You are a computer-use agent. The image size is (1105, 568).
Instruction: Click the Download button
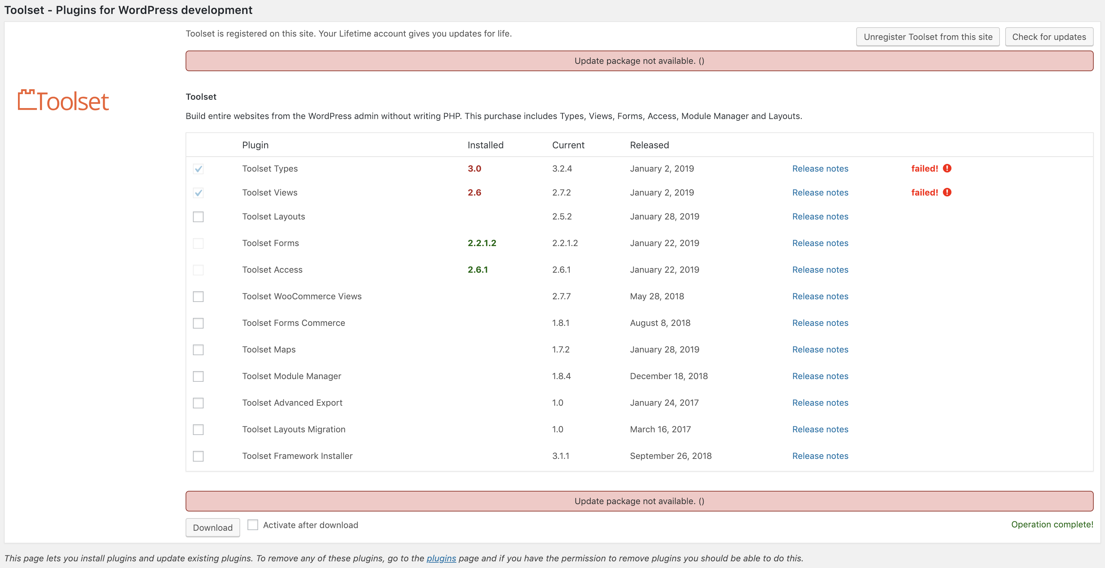click(x=213, y=527)
